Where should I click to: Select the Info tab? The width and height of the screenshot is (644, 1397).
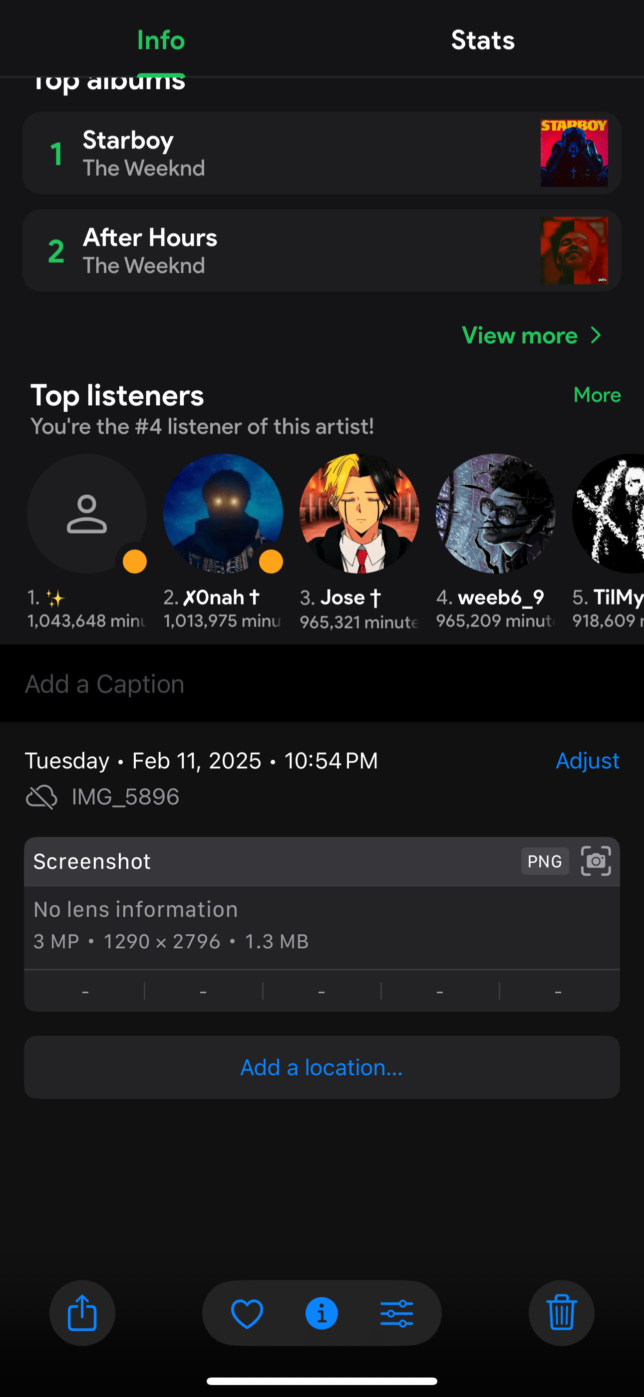point(161,40)
